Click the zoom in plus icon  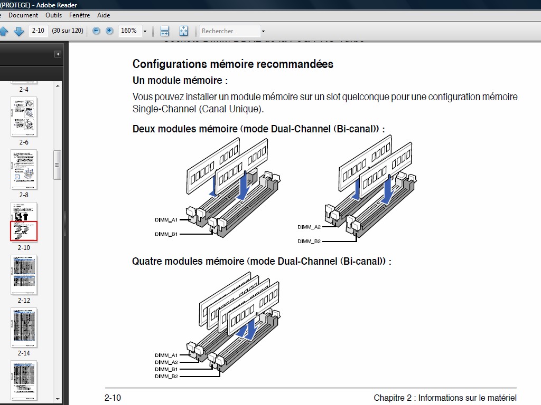[109, 31]
